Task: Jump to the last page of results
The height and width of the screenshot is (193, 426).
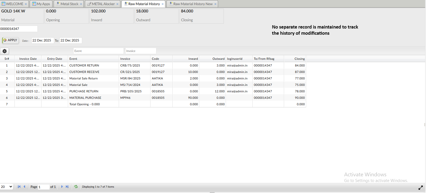Action: pos(67,187)
